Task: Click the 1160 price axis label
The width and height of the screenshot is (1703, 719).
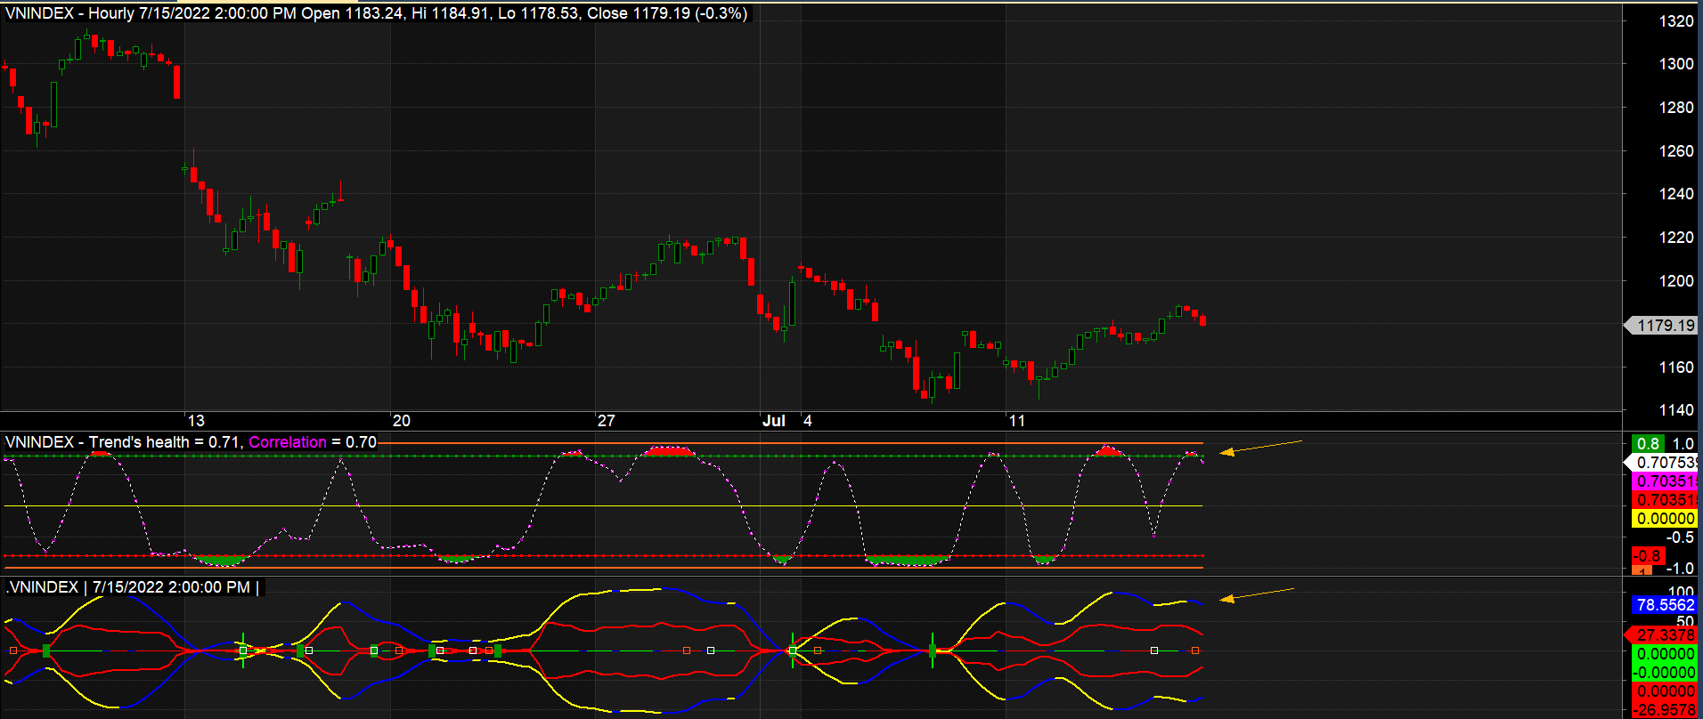Action: coord(1676,368)
